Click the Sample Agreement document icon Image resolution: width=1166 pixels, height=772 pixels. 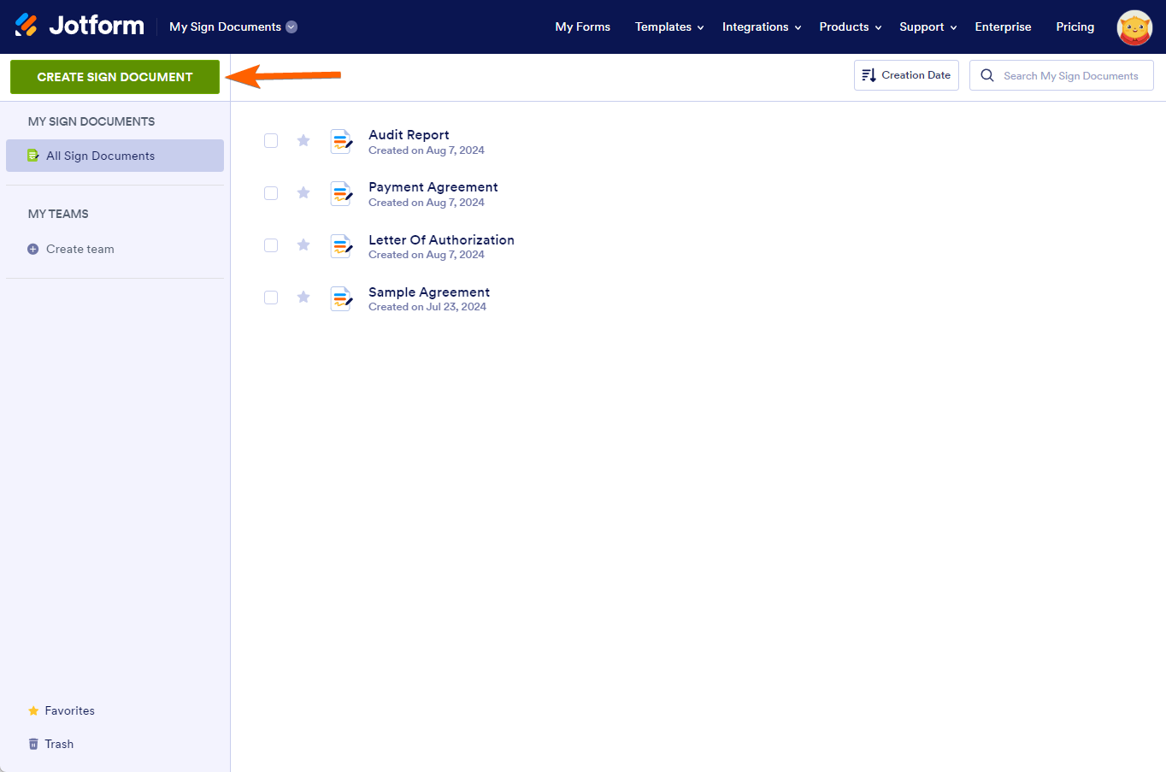tap(341, 298)
